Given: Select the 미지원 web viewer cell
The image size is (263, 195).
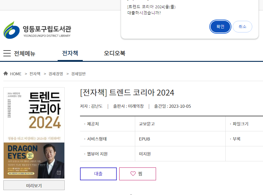Looking at the screenshot, I should (180, 154).
